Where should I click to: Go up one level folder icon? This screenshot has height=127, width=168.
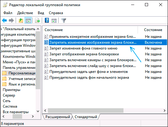coord(21,20)
